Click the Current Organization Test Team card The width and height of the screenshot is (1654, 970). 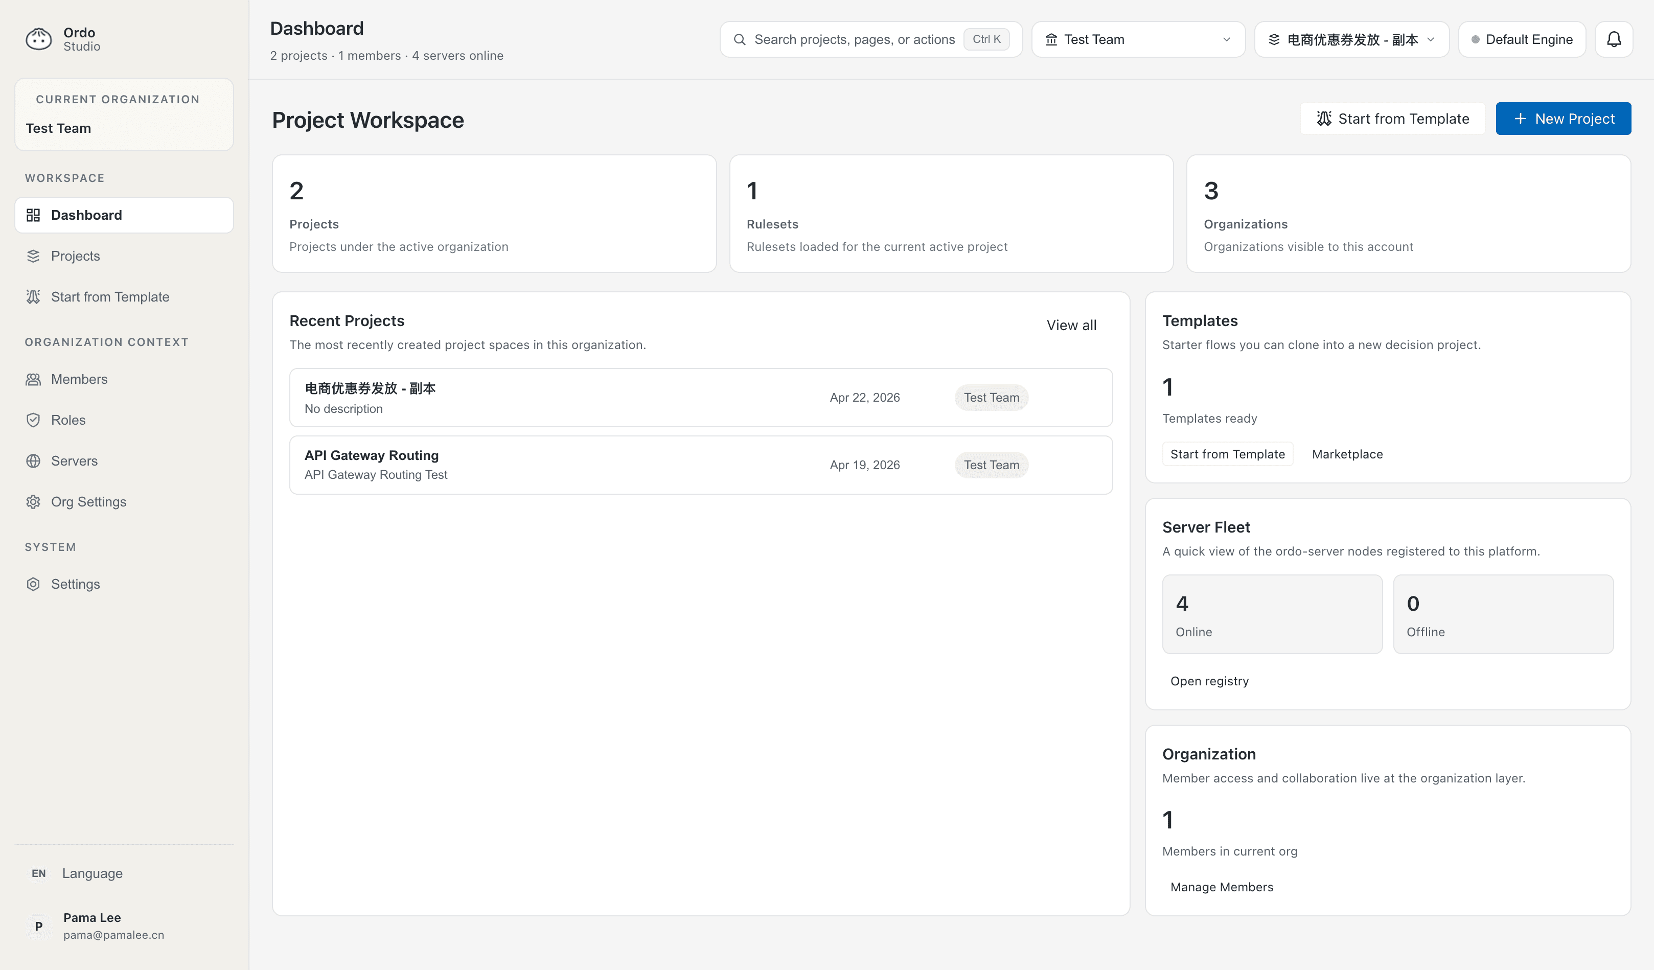[x=124, y=115]
